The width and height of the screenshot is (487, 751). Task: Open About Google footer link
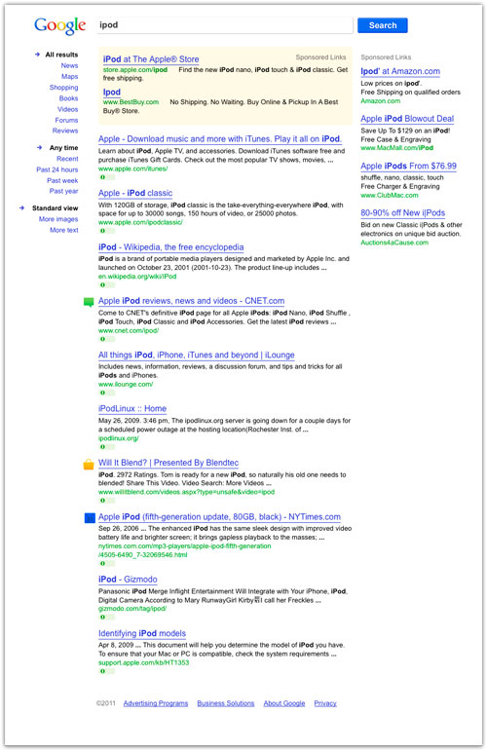(x=284, y=703)
